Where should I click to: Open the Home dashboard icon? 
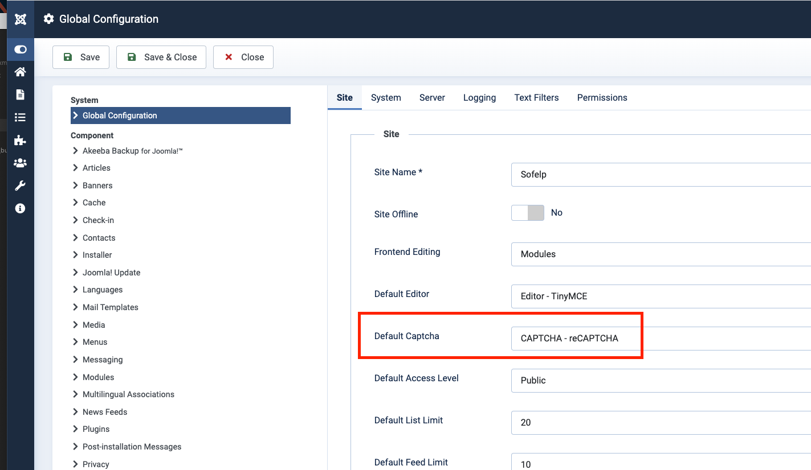coord(21,72)
